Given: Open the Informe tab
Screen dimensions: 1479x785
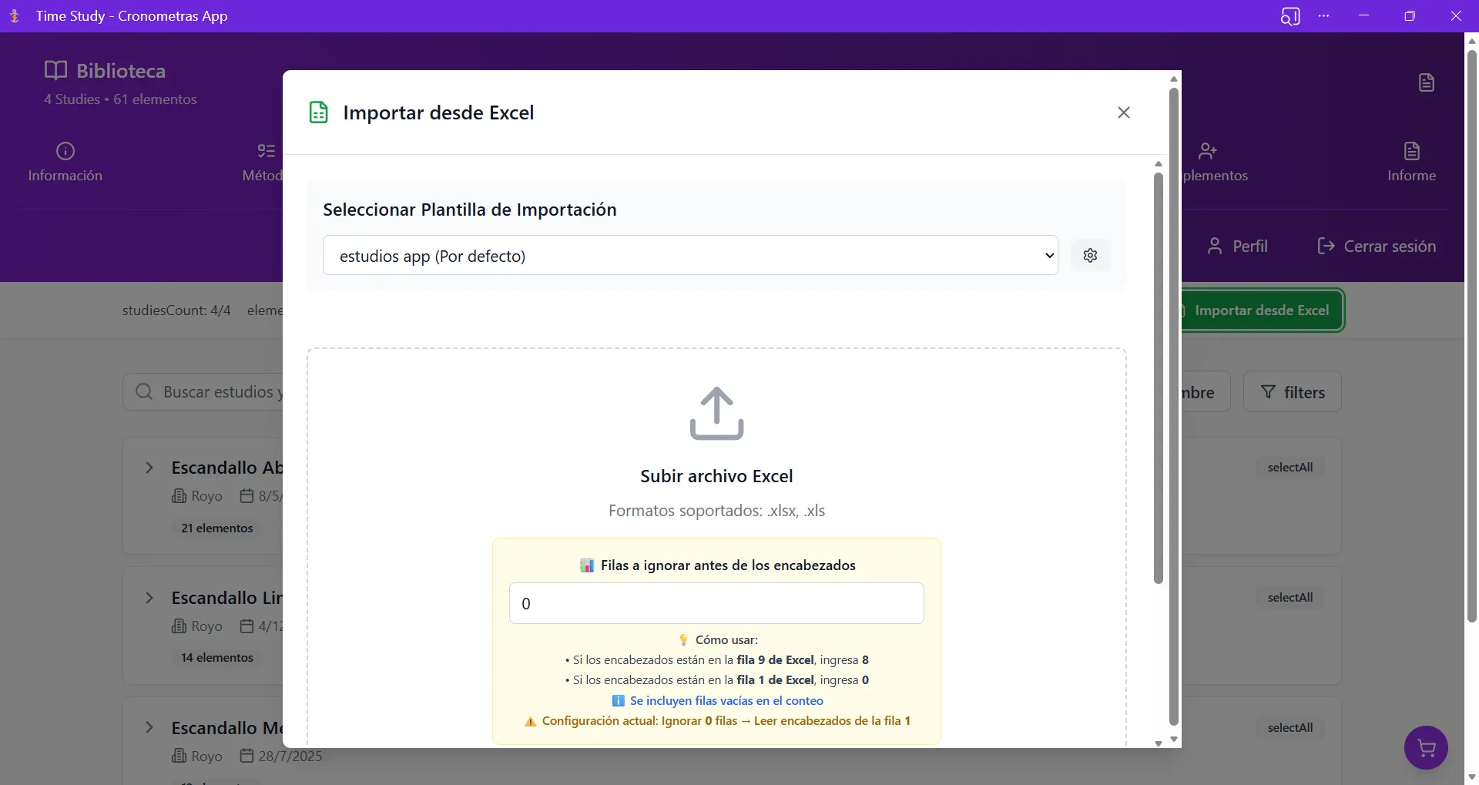Looking at the screenshot, I should (1411, 162).
